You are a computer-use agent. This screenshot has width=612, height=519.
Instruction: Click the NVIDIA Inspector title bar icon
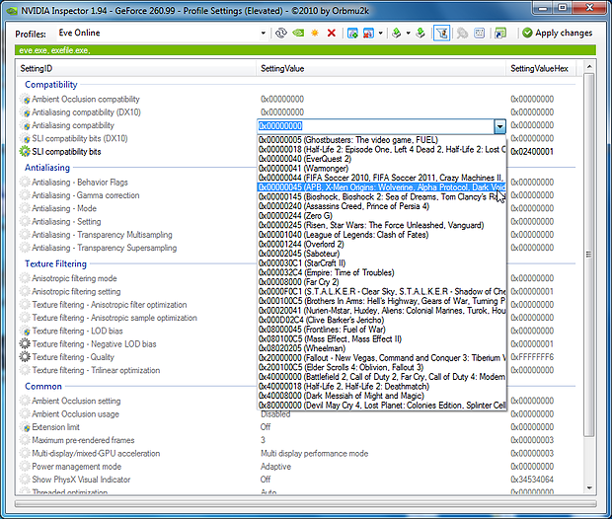[x=12, y=11]
